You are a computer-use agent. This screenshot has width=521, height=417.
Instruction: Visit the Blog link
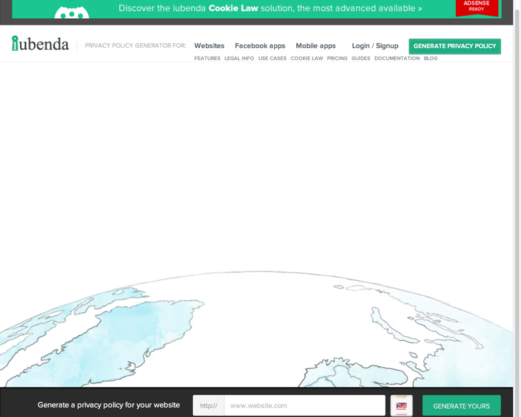pos(430,58)
